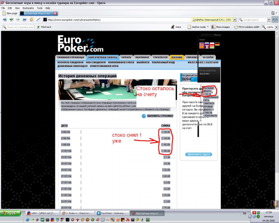This screenshot has width=279, height=223.
Task: Toggle the binoculars view bar icon
Action: coord(275,20)
